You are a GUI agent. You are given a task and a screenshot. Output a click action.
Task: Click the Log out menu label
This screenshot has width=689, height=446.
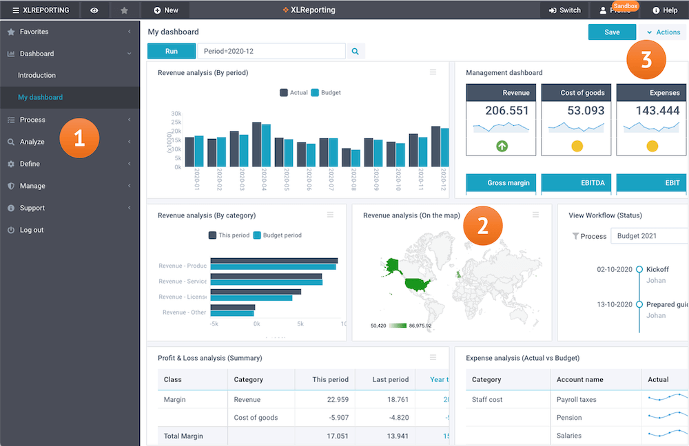pos(32,230)
